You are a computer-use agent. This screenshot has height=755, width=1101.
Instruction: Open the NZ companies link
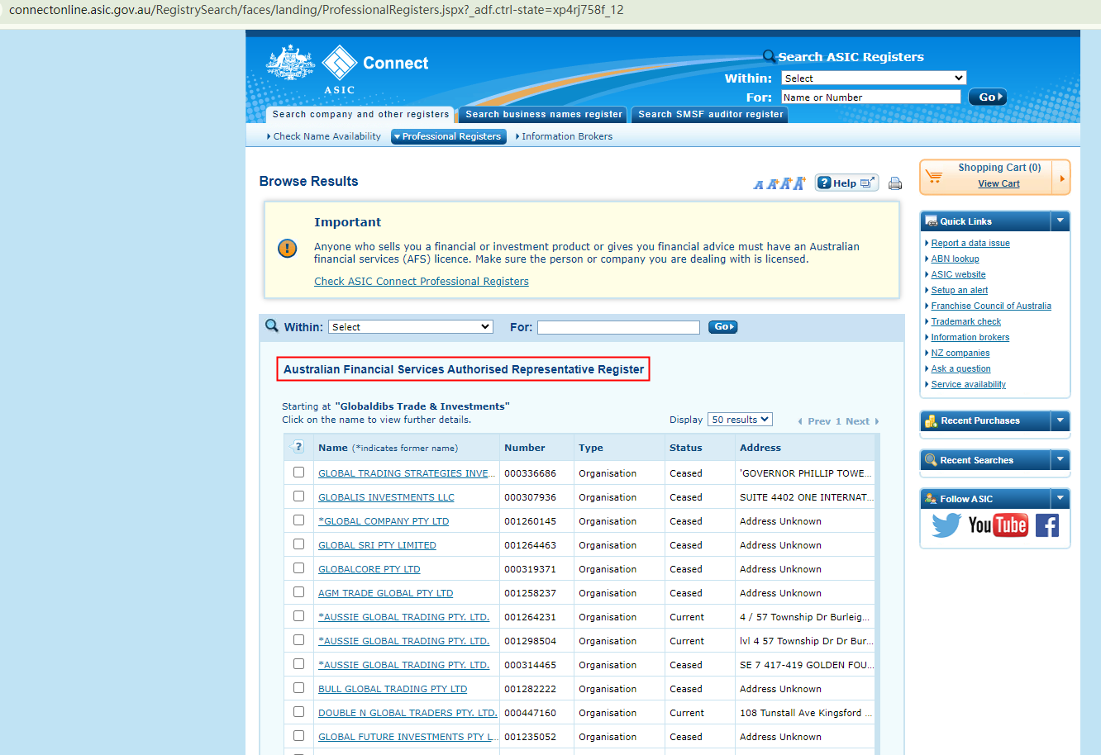tap(960, 353)
